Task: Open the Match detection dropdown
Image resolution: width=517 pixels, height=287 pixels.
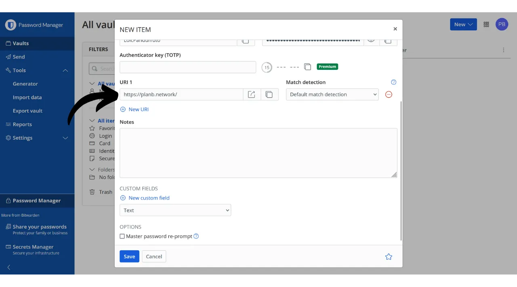Action: click(x=332, y=94)
